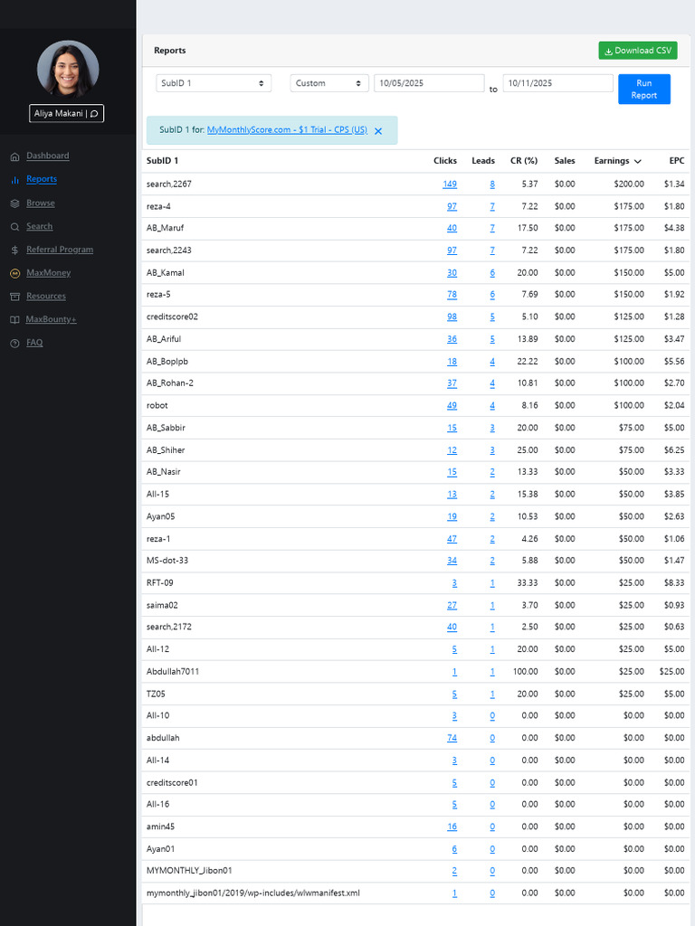This screenshot has width=695, height=926.
Task: Sort table by EPC column
Action: [677, 161]
